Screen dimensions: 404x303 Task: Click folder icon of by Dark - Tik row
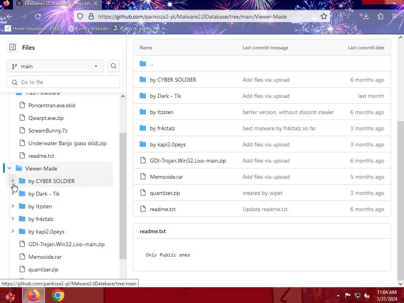point(143,96)
